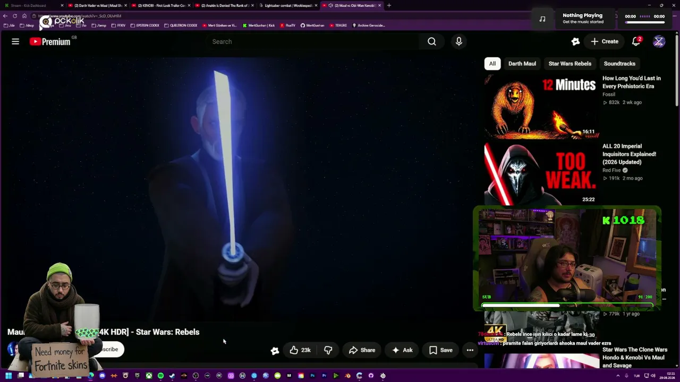The height and width of the screenshot is (382, 680).
Task: Go to the YouTube Premium home logo
Action: coord(50,41)
